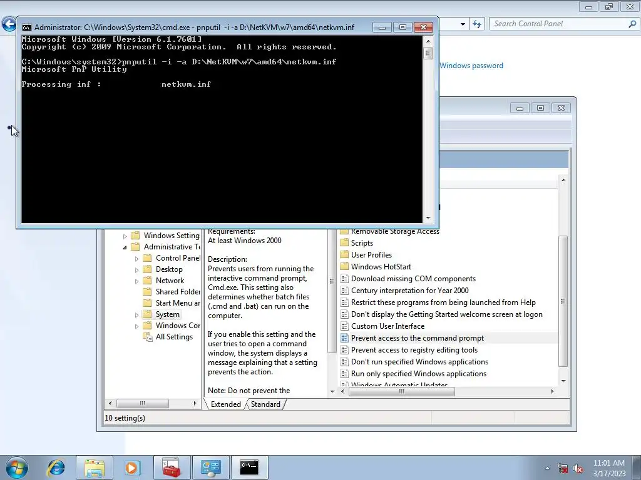Screen dimensions: 641x480
Task: Switch to cmd.exe taskbar button
Action: [249, 467]
